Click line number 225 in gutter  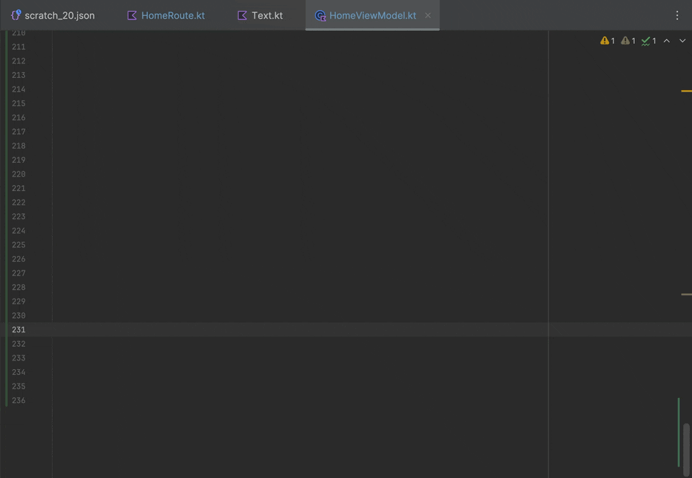coord(19,244)
